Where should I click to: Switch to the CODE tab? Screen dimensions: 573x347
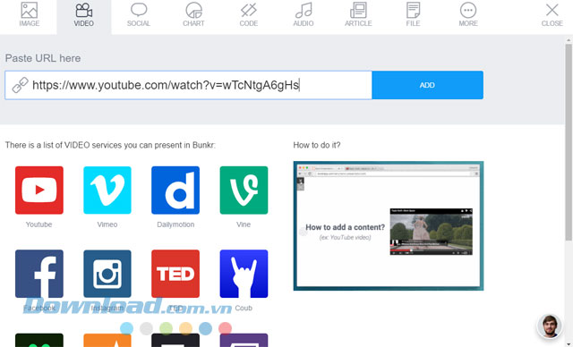point(249,15)
